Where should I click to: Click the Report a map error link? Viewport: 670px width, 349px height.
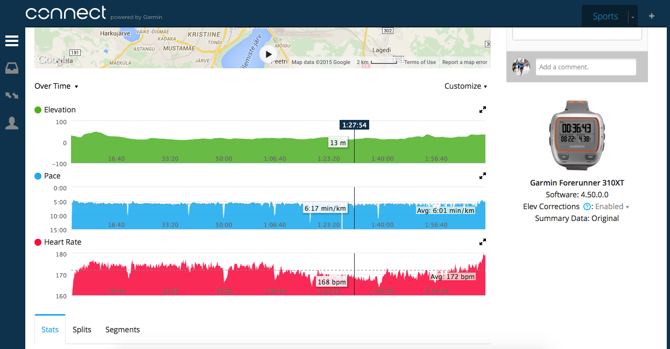(x=464, y=62)
